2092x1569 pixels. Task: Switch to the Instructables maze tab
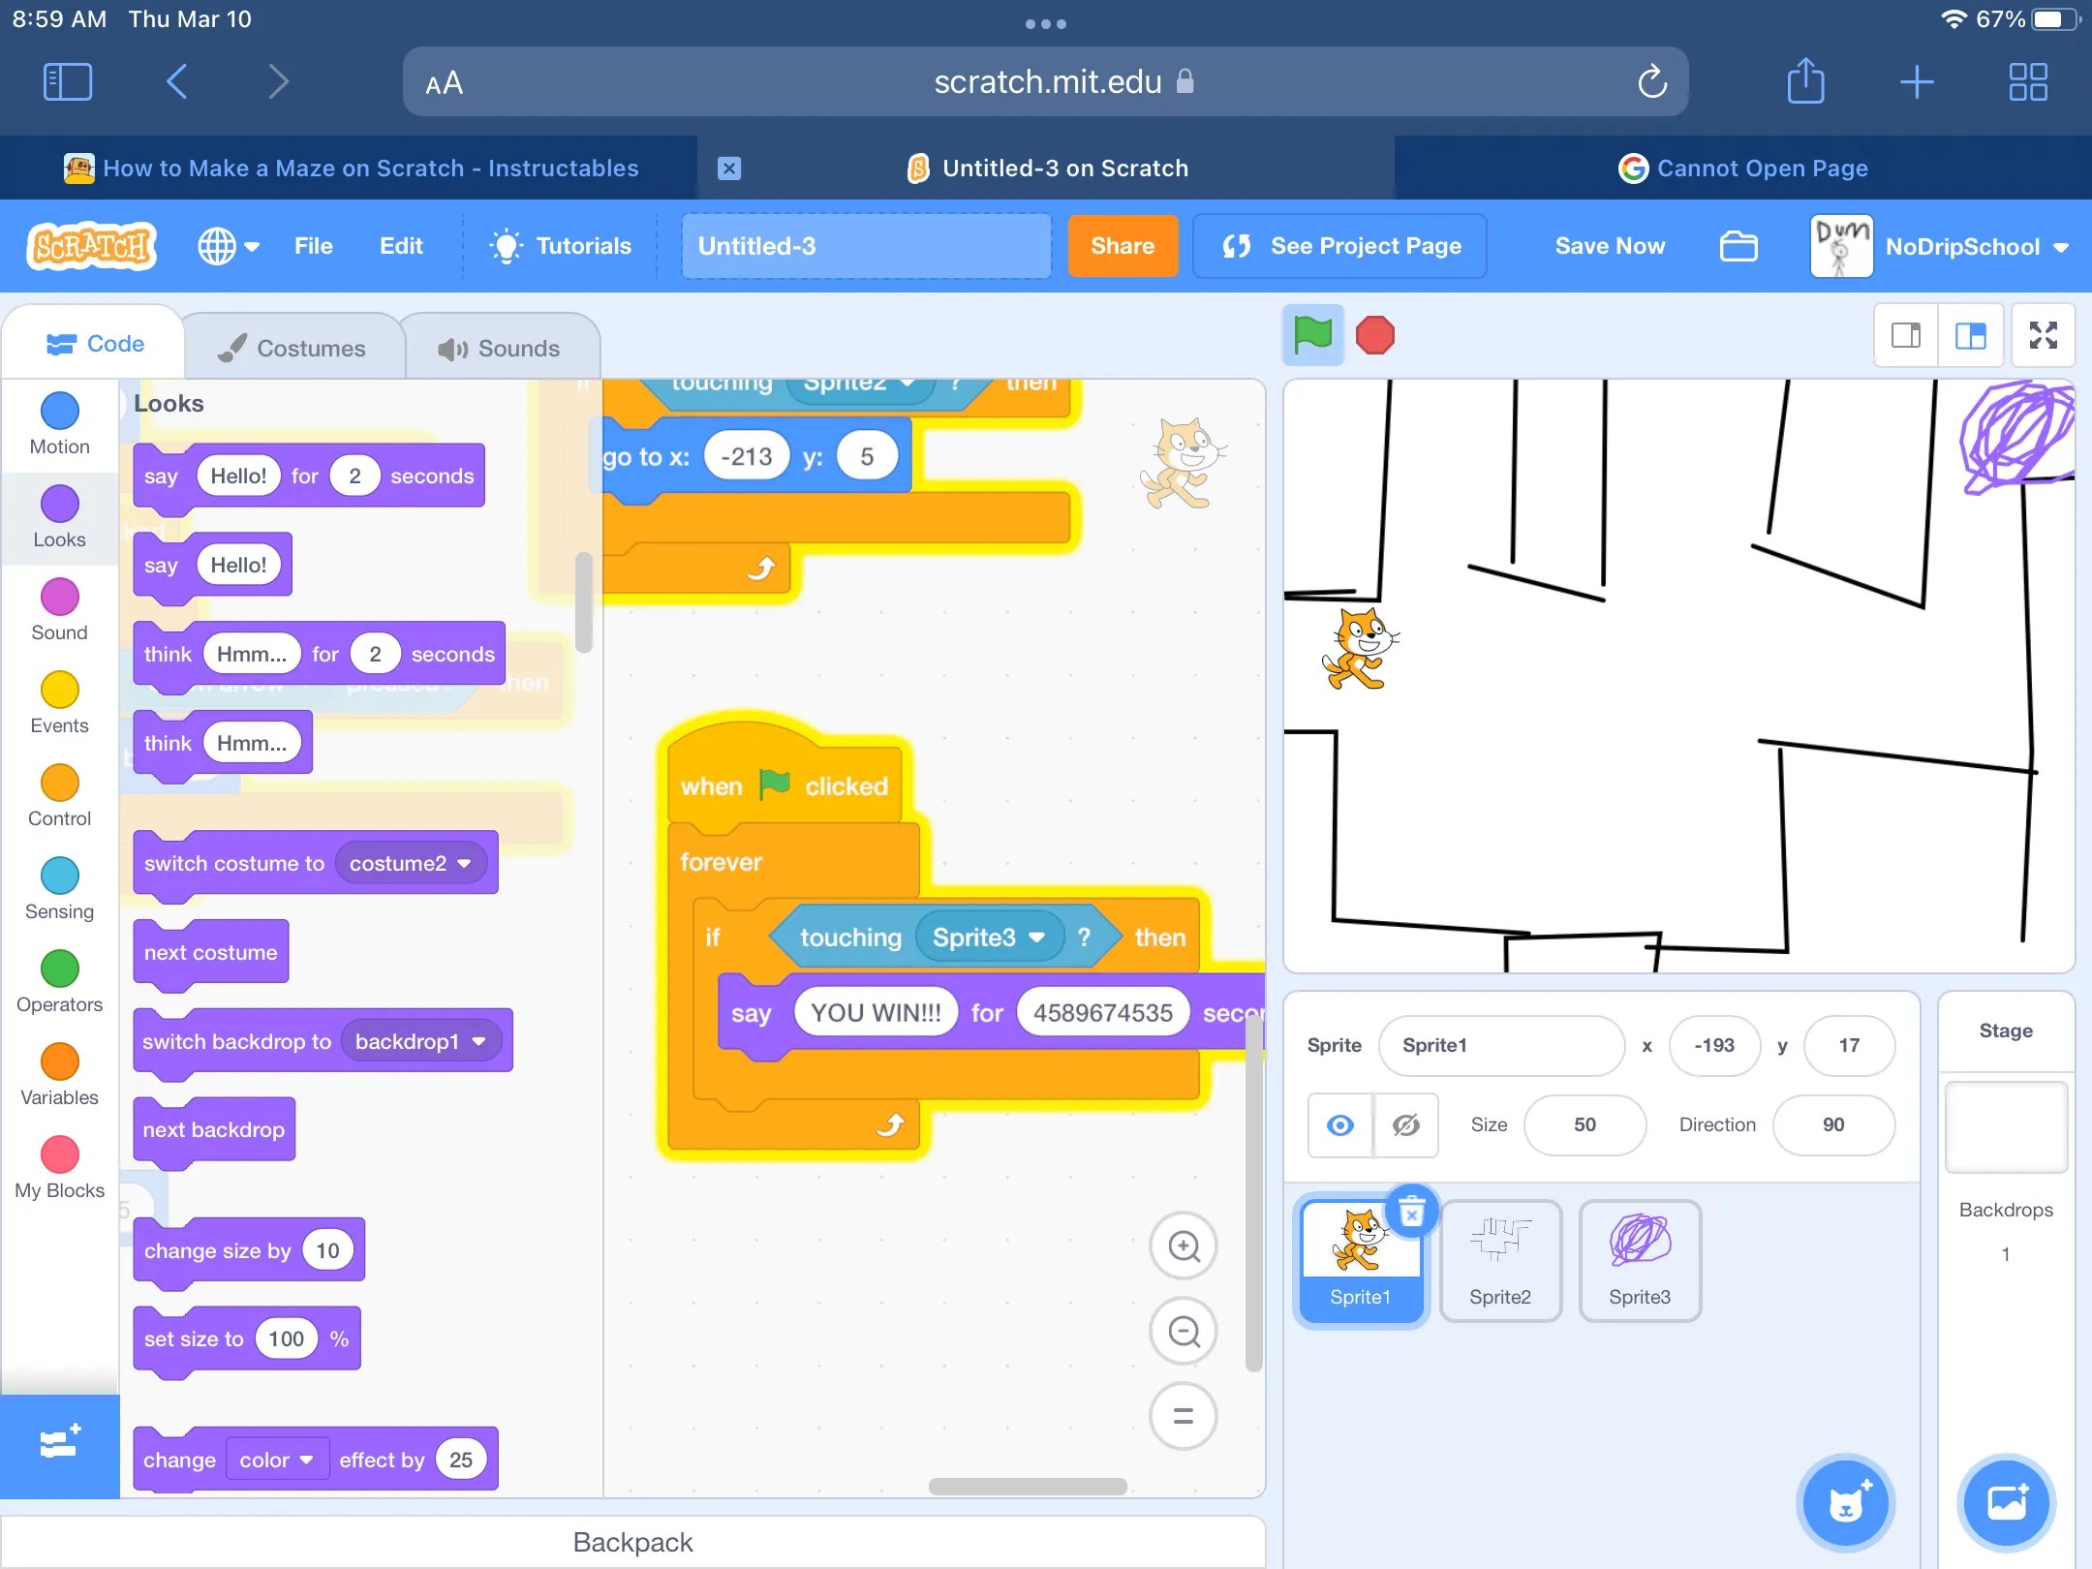point(351,169)
